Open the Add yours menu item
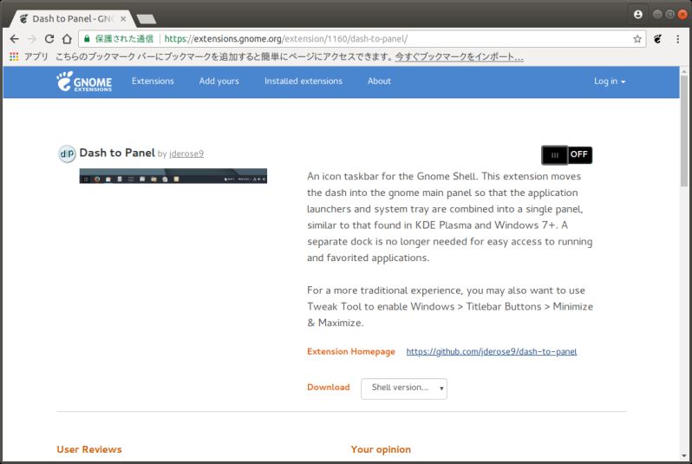Viewport: 692px width, 464px height. [219, 82]
